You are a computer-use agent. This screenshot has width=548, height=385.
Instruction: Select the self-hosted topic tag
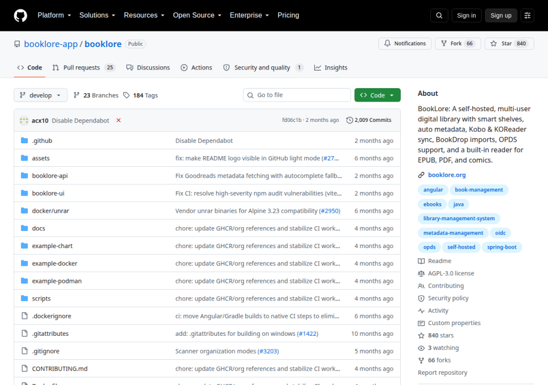461,247
